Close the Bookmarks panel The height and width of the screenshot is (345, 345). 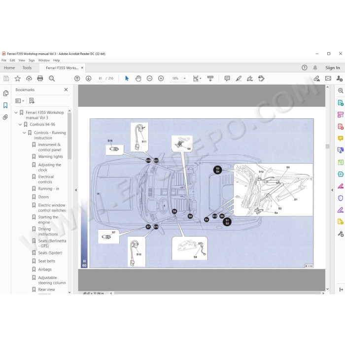66,90
